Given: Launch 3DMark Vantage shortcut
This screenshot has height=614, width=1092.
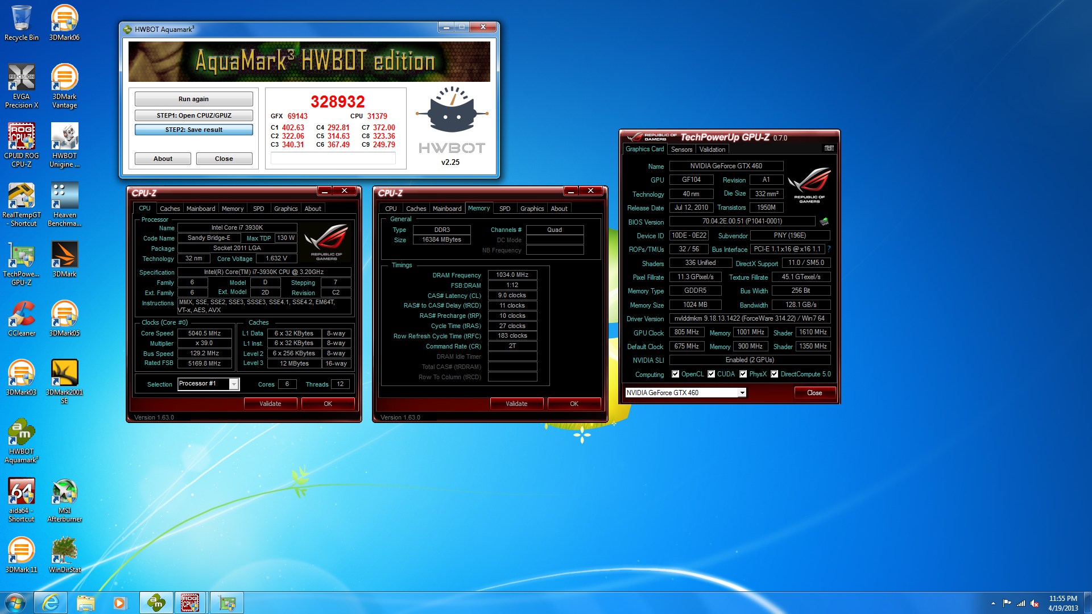Looking at the screenshot, I should [x=64, y=85].
